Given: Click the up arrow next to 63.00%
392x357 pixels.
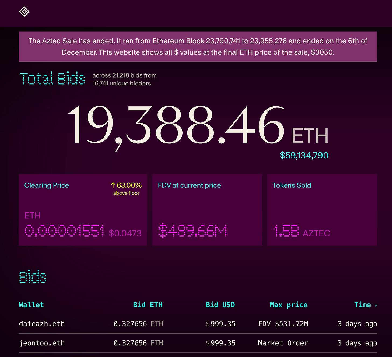Looking at the screenshot, I should (113, 185).
